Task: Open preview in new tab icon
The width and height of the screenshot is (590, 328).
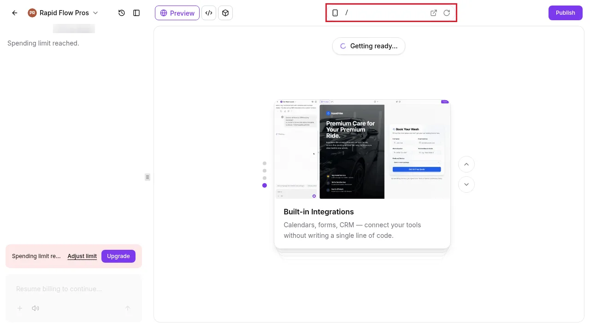Action: pyautogui.click(x=434, y=13)
